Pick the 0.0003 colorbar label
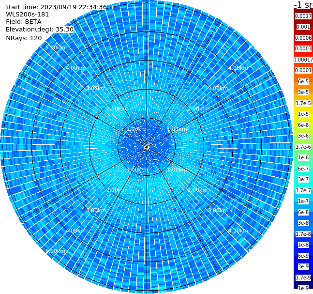The height and width of the screenshot is (294, 313). (x=303, y=48)
